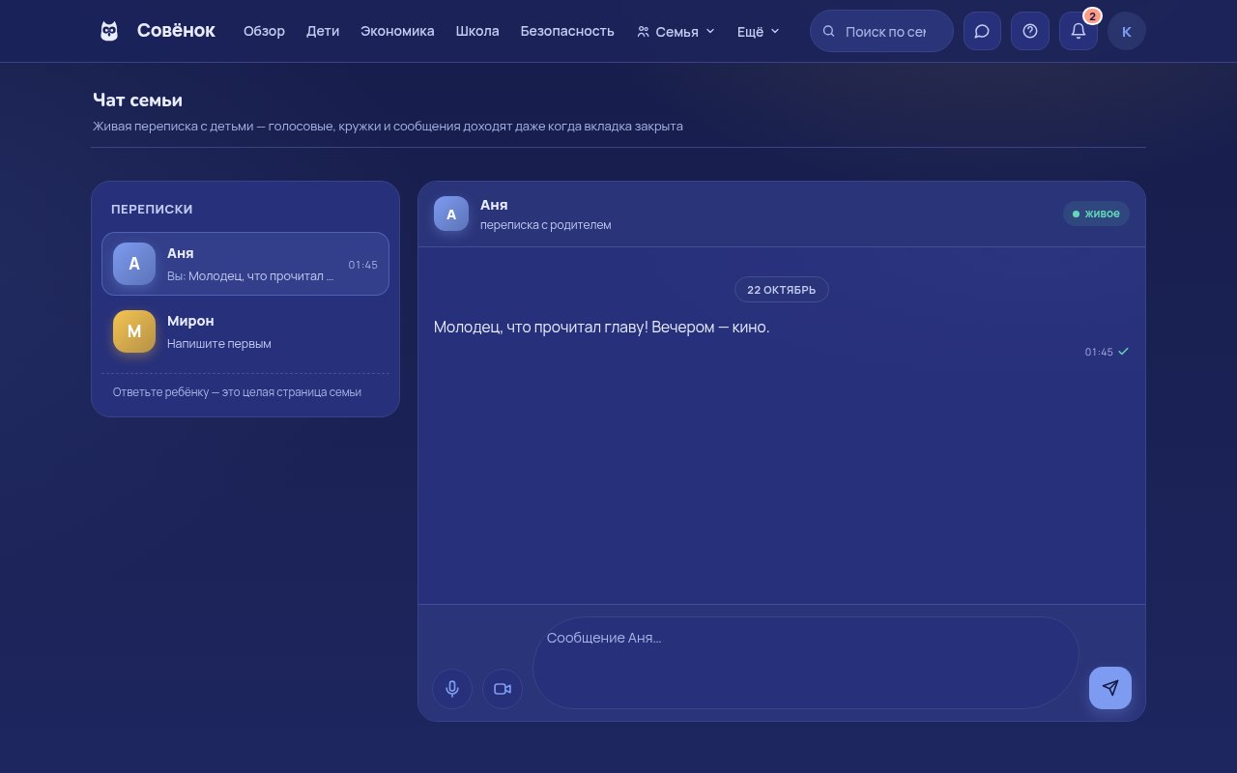Viewport: 1237px width, 773px height.
Task: Open the user profile avatar K
Action: [1127, 31]
